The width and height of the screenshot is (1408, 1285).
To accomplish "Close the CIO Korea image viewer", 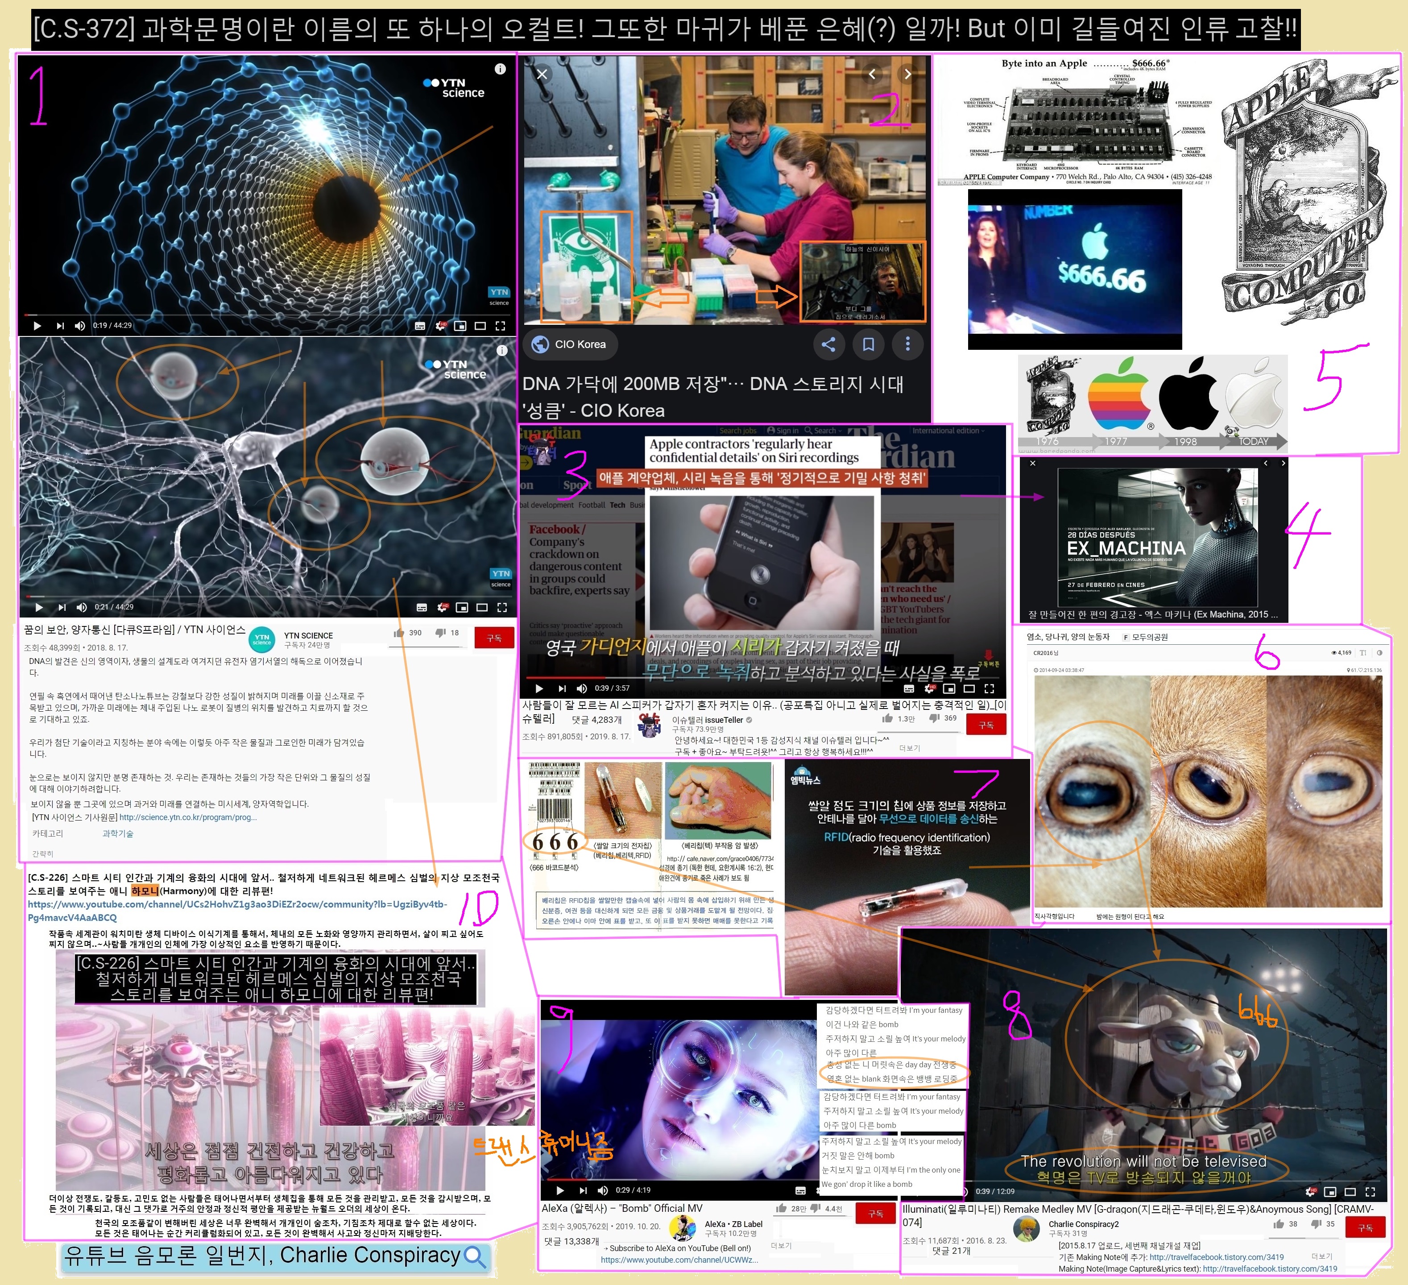I will coord(542,74).
